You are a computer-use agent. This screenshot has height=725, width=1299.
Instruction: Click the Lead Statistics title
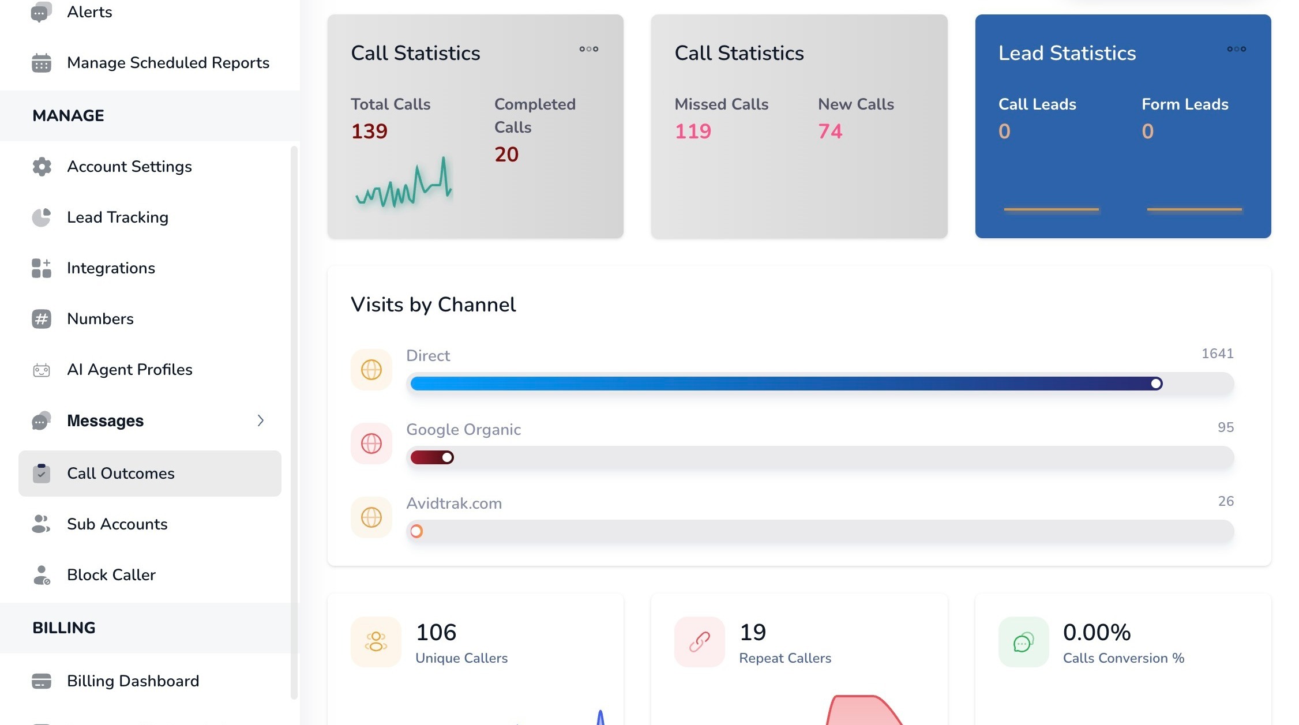1067,53
